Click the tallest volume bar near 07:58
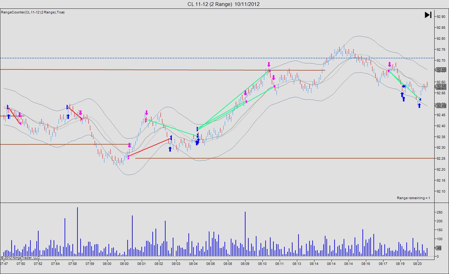 [x=77, y=232]
